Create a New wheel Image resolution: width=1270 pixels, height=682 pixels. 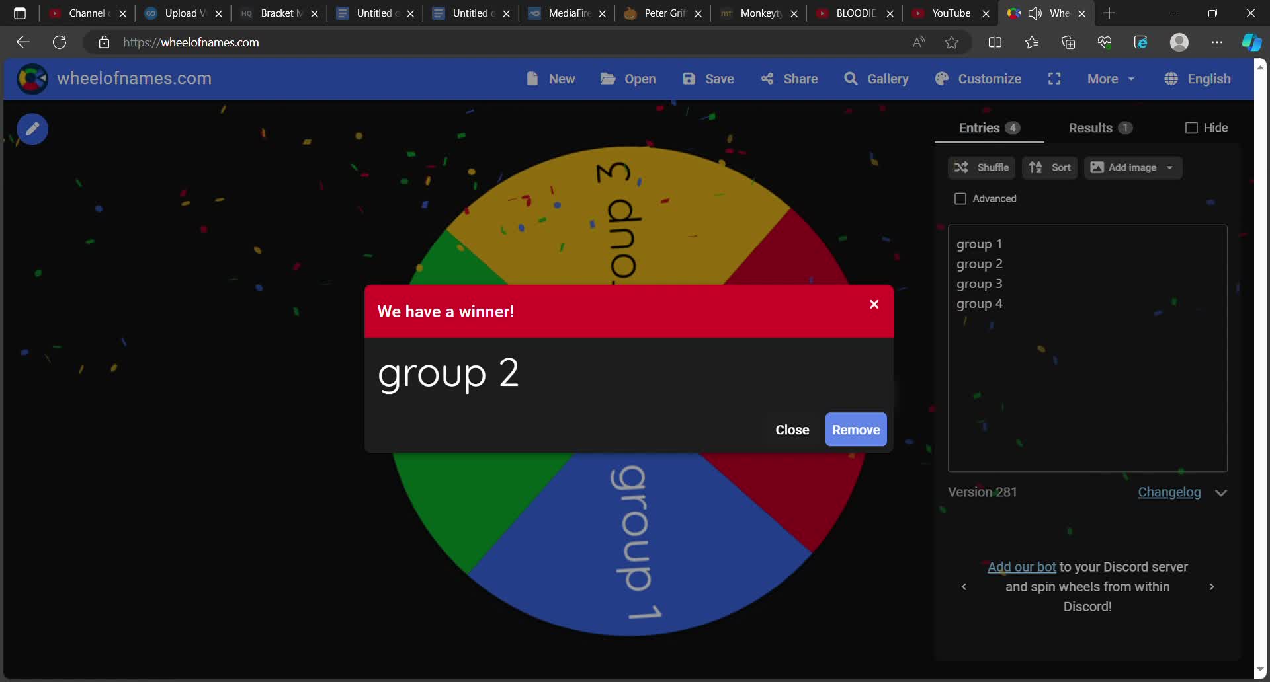(x=550, y=79)
